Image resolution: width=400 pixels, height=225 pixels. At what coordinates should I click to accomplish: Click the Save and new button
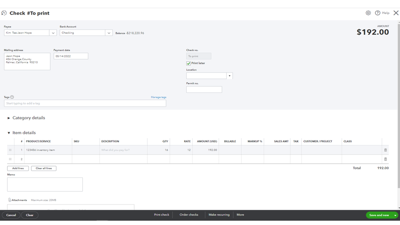379,215
